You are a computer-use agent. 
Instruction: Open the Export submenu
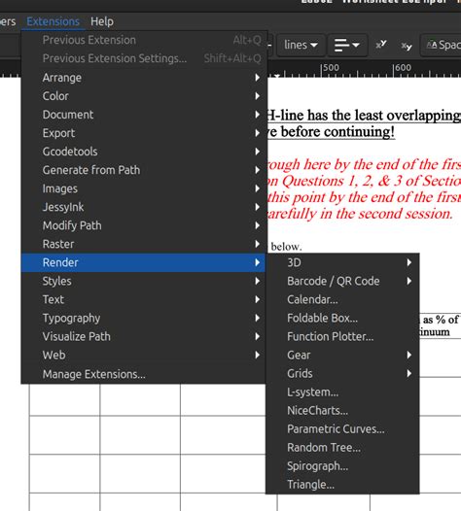pos(144,133)
